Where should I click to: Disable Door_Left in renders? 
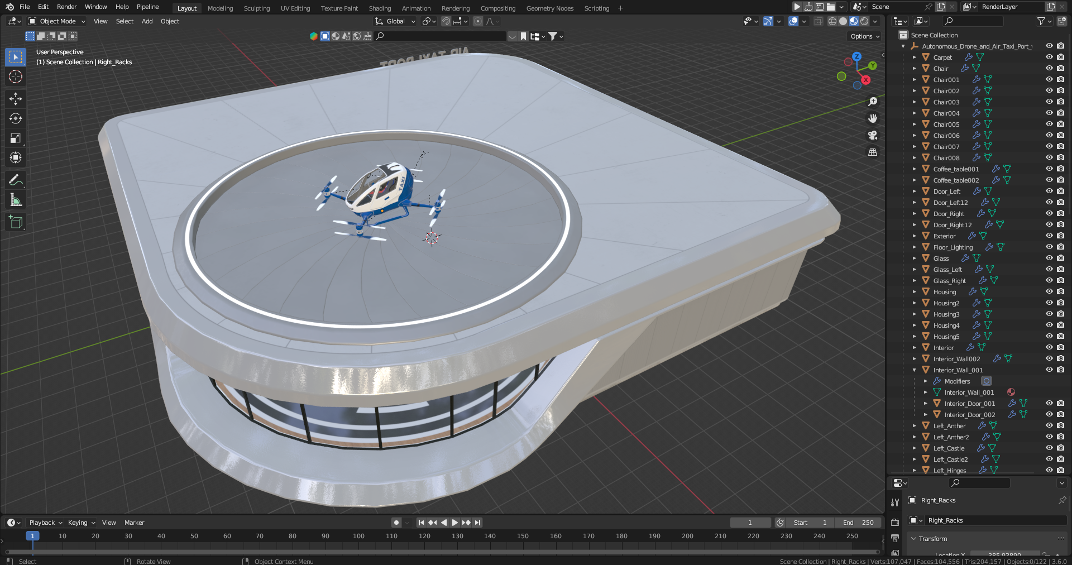1061,191
